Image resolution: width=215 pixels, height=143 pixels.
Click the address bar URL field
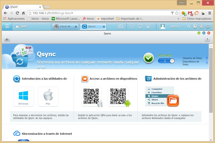[101, 13]
